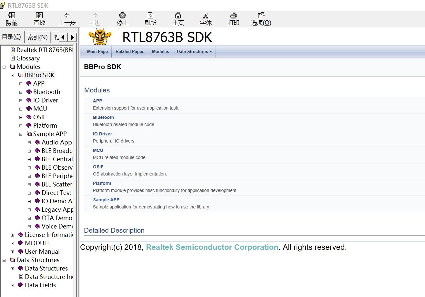The image size is (425, 297).
Task: Open the Bluetooth module link
Action: tap(103, 117)
